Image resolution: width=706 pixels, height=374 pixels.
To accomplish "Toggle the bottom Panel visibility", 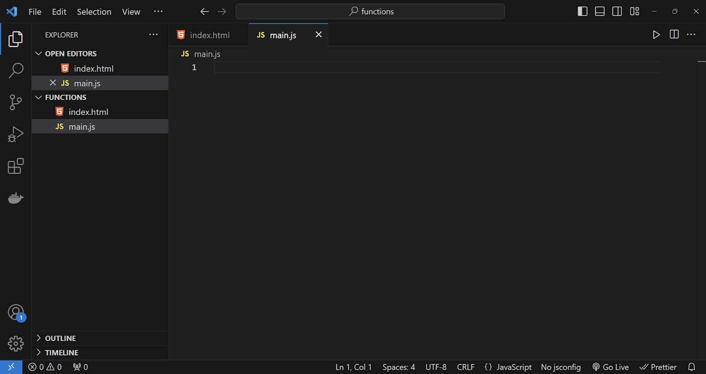I will 600,11.
